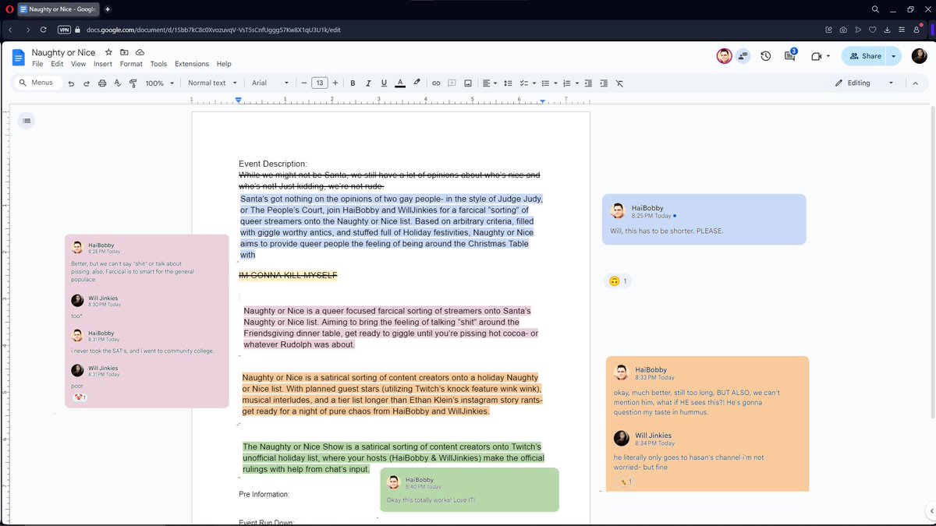
Task: Open HaiBobby's "Will, this has to be shorter" comment
Action: (704, 220)
